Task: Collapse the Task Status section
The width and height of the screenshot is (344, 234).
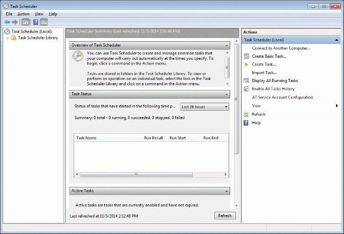Action: click(x=227, y=94)
